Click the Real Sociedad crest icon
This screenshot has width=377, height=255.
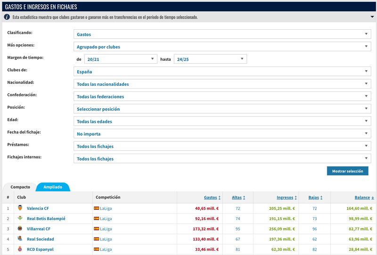click(20, 239)
